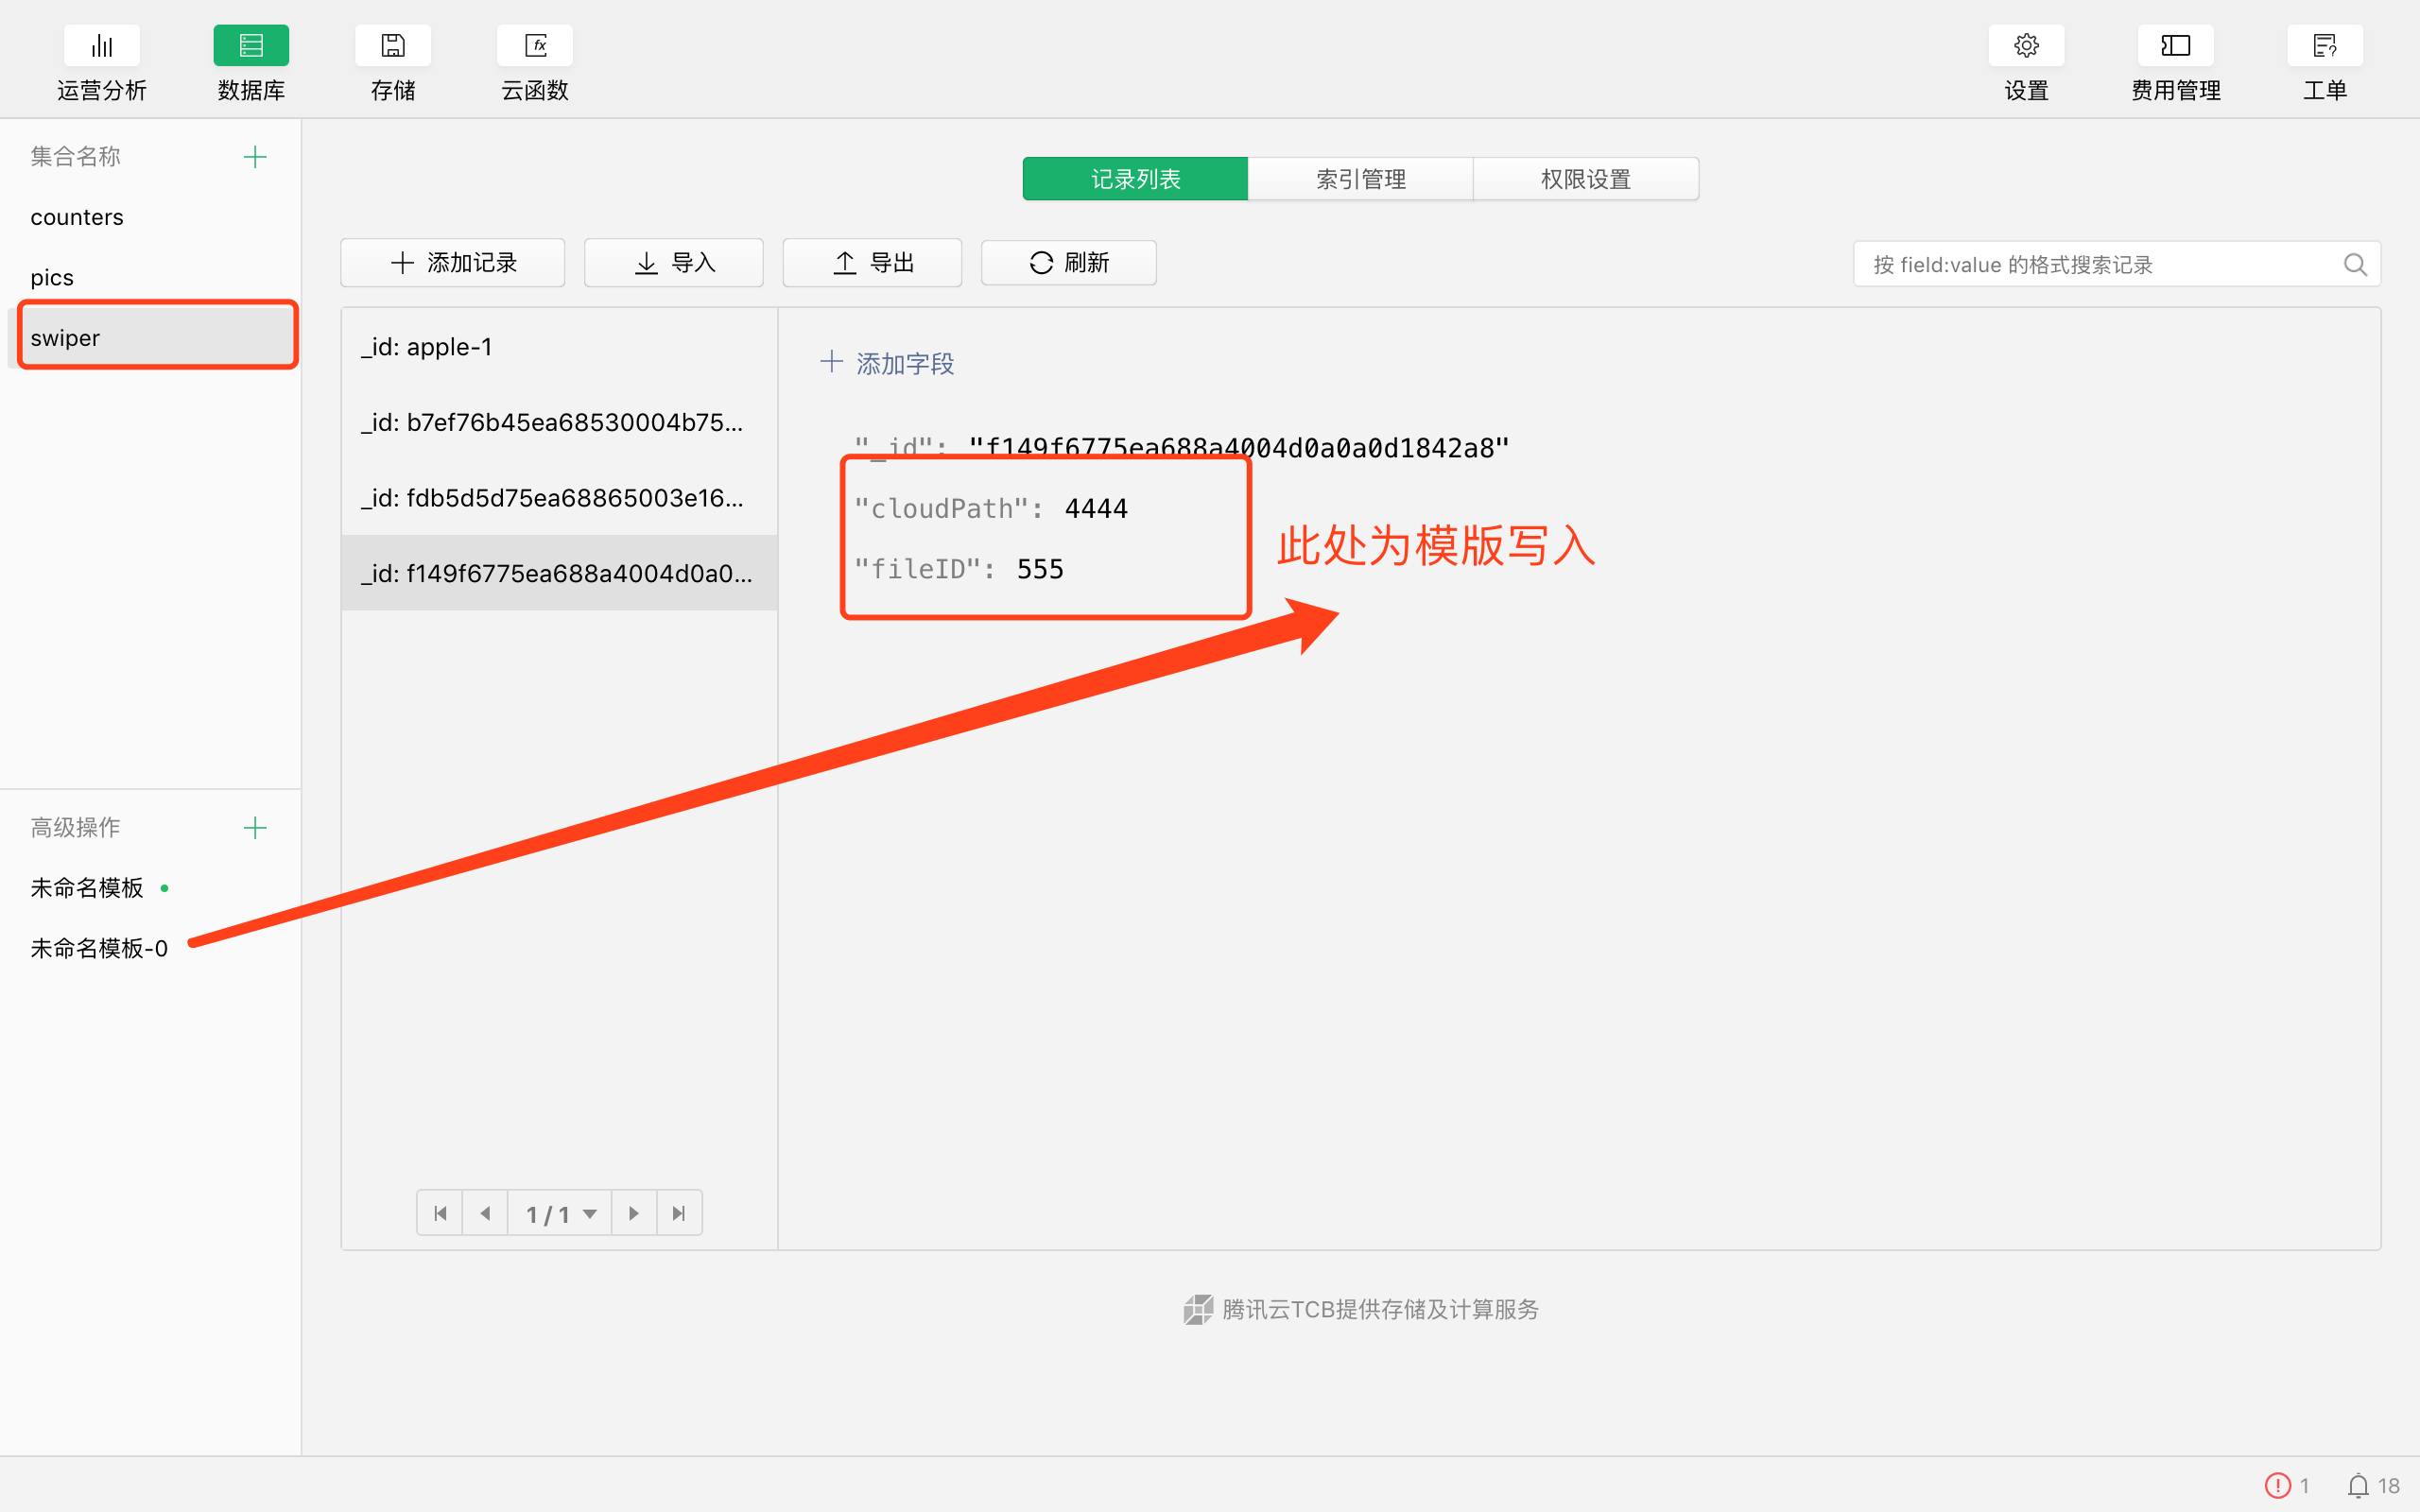Click the error indicator in status bar
The height and width of the screenshot is (1512, 2420).
point(2277,1486)
